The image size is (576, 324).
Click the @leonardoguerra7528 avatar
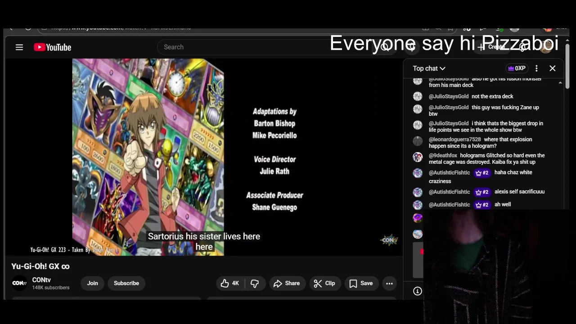(x=418, y=141)
